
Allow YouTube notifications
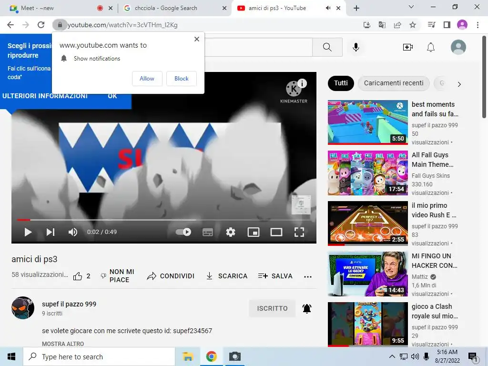coord(147,79)
